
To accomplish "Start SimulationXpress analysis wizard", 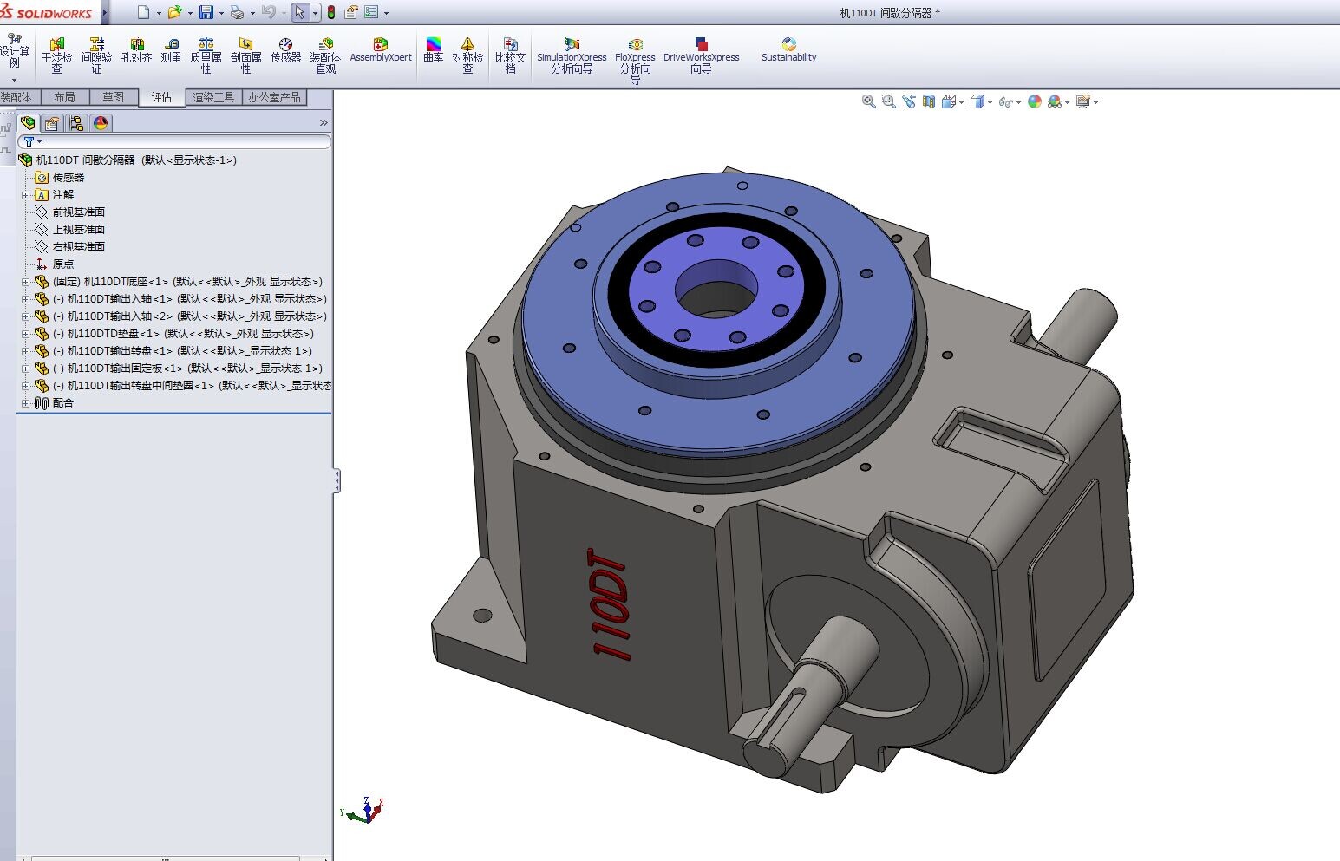I will coord(572,55).
